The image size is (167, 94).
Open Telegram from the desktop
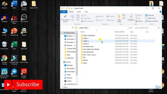14,73
